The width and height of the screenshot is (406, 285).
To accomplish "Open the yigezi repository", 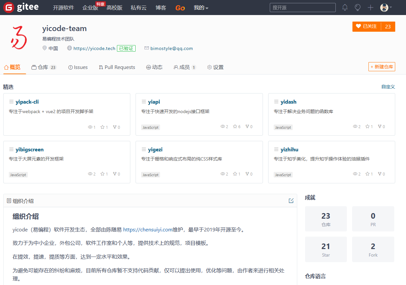I will 155,150.
